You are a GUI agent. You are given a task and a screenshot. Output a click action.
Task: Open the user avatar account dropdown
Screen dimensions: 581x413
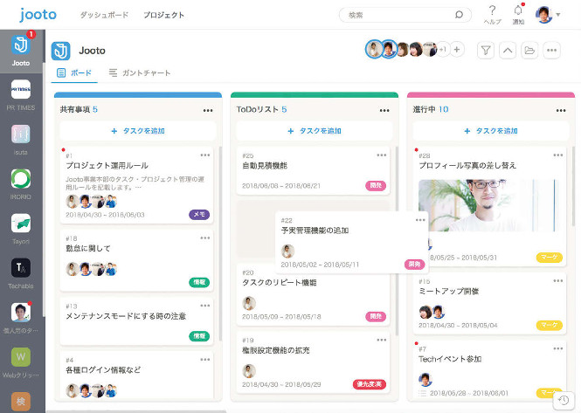tap(548, 15)
